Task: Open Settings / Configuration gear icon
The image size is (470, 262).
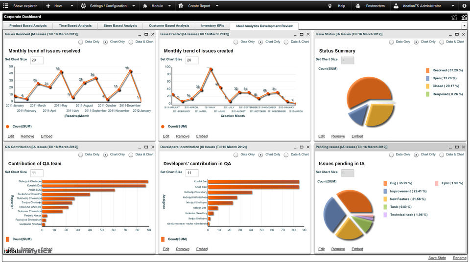Action: (83, 6)
